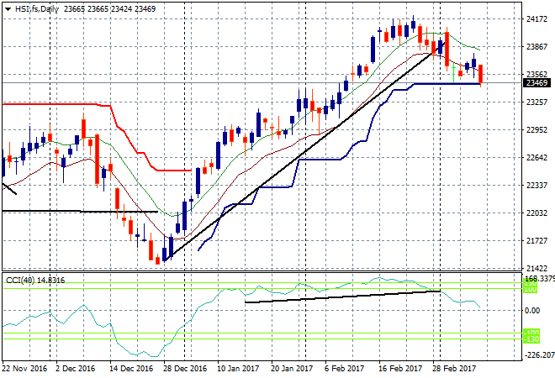Click the green -100 CCI level tag
Image resolution: width=555 pixels, height=378 pixels.
[531, 333]
